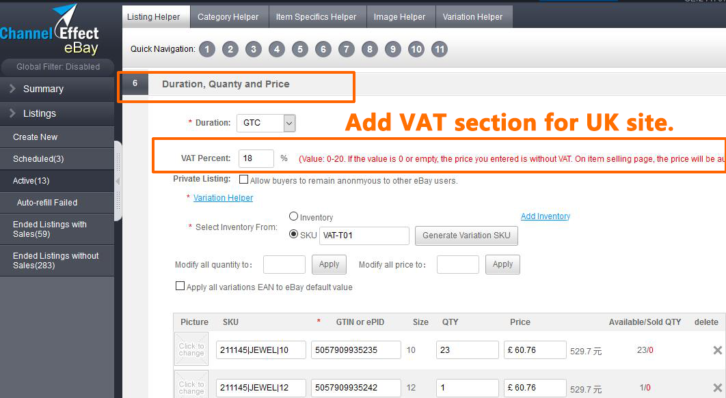The image size is (726, 398).
Task: Jump to section 7 in Quick Navigation
Action: [347, 49]
